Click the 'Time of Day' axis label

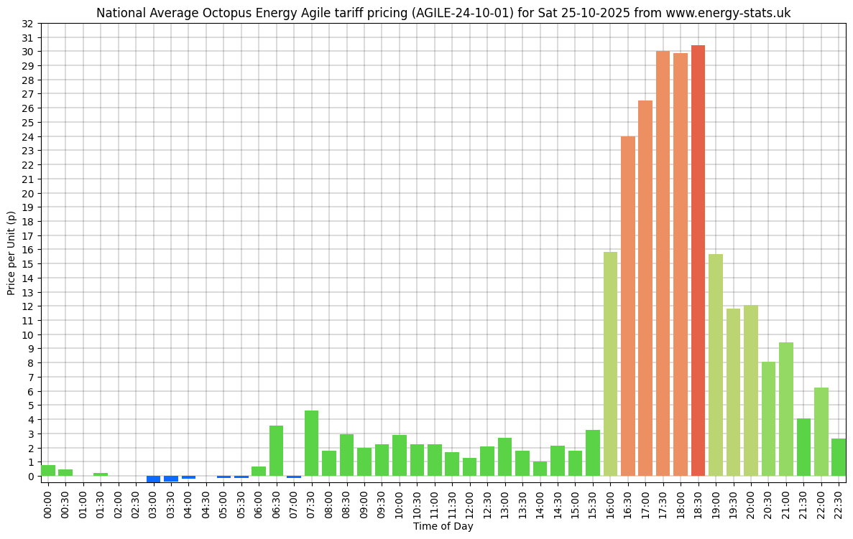(443, 526)
